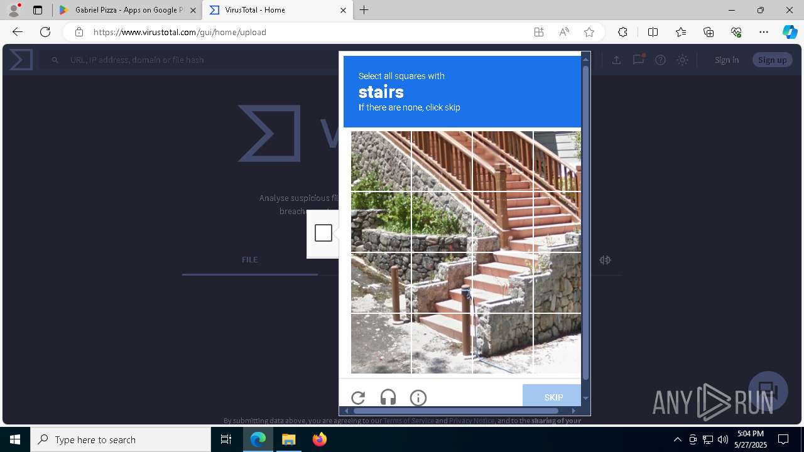Click the Terms of Service link

pos(408,421)
